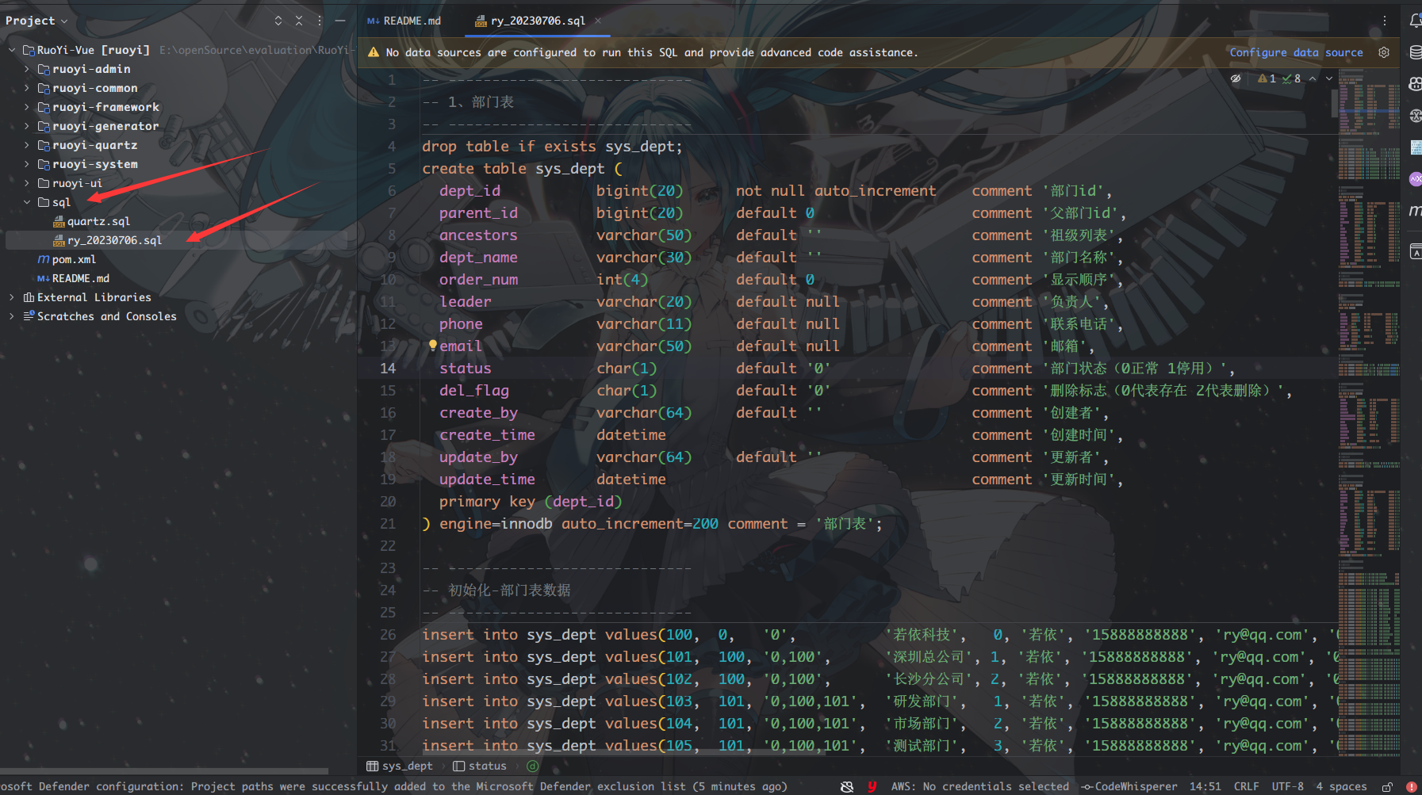Expand the ruoyi-quartz module

[x=27, y=145]
